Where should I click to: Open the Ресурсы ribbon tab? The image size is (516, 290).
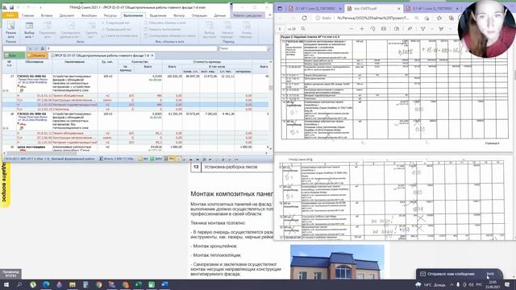110,15
